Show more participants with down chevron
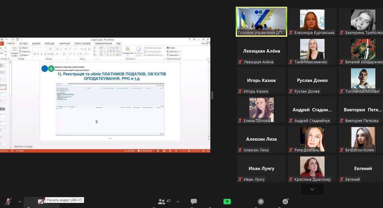Image resolution: width=383 pixels, height=208 pixels. (x=312, y=189)
